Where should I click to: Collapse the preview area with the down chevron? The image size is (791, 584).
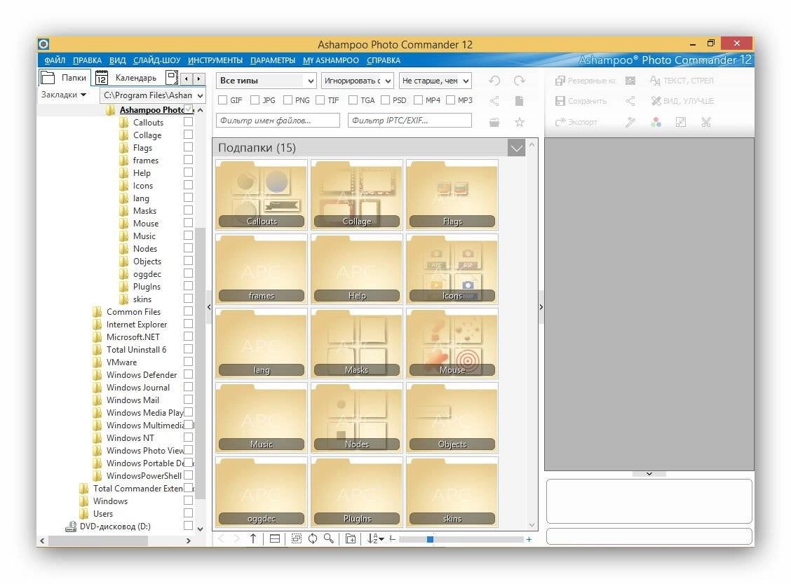click(649, 474)
